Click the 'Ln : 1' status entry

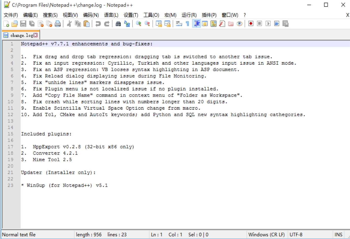(157, 235)
